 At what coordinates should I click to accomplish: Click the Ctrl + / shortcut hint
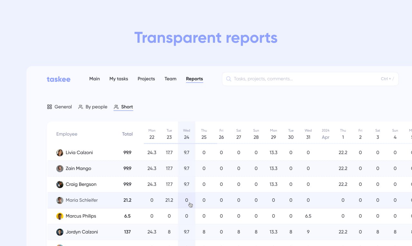[388, 79]
